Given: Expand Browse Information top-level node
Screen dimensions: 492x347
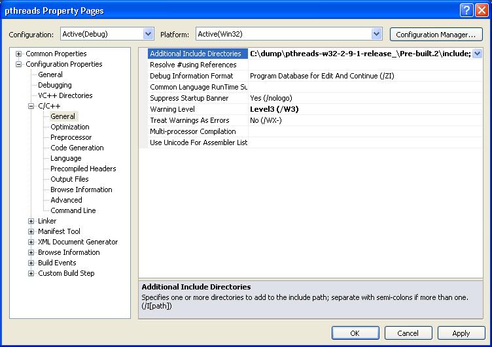Looking at the screenshot, I should tap(31, 252).
